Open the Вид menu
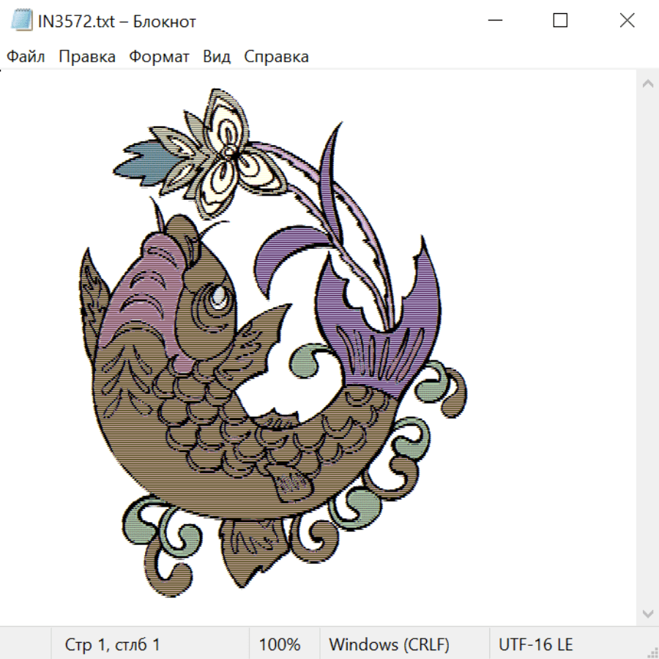 coord(217,56)
